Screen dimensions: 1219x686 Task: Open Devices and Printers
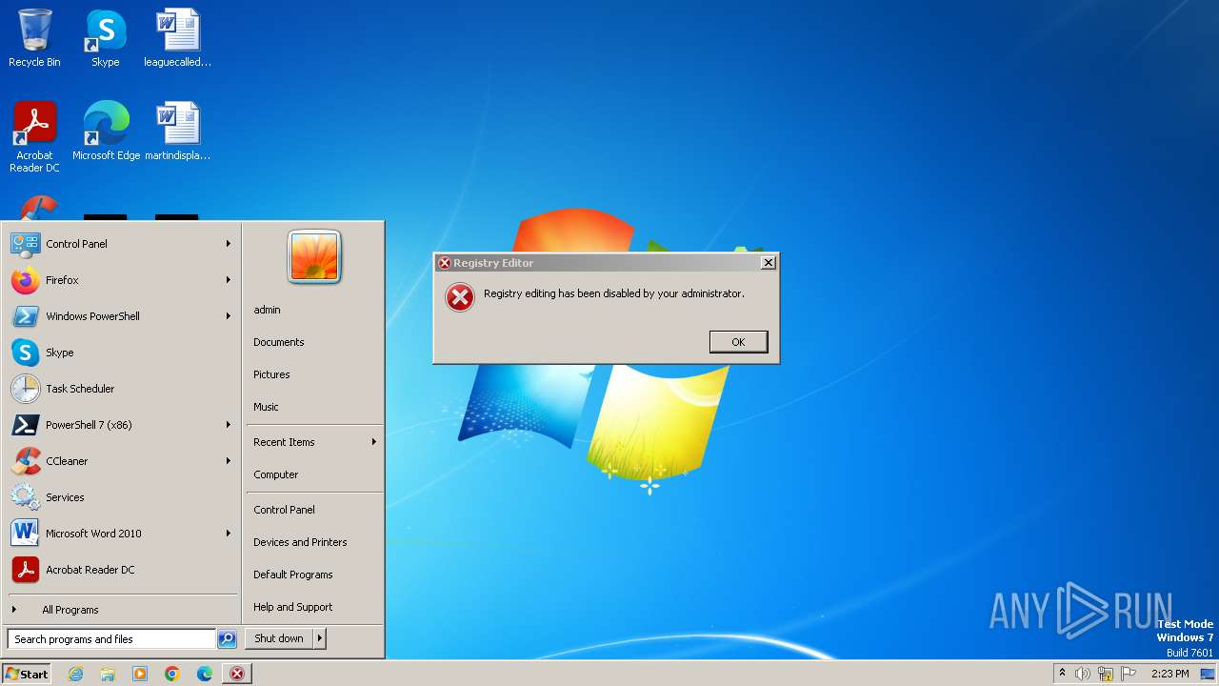(300, 542)
